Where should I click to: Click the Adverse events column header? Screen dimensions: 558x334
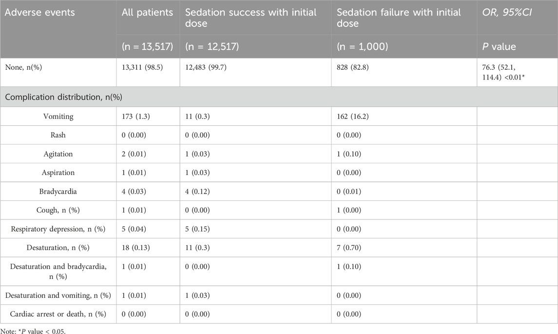(40, 13)
